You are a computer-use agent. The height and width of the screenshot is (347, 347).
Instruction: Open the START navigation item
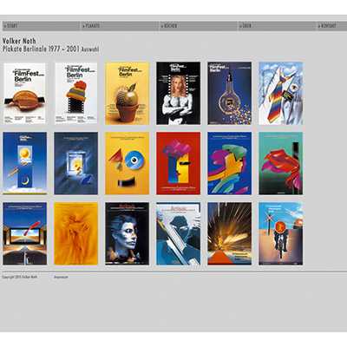pyautogui.click(x=41, y=26)
